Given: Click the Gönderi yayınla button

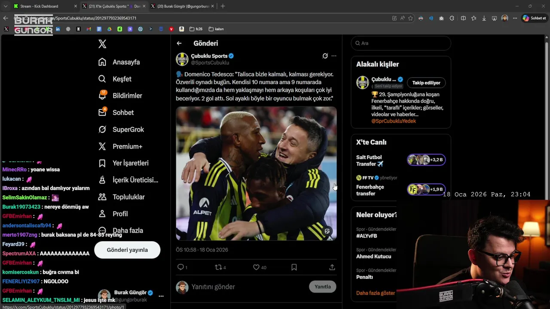Looking at the screenshot, I should [127, 250].
